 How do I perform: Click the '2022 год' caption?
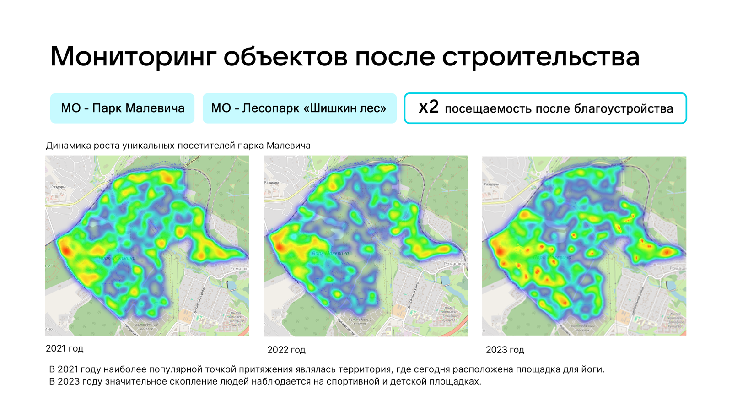click(286, 350)
